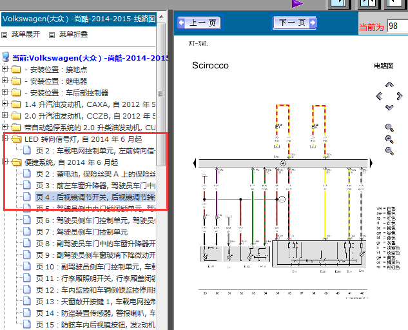408x330 pixels.
Task: Click the right arrow end of diagram bar
Action: [x=371, y=163]
